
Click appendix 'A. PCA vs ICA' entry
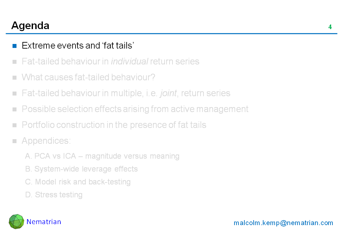coord(102,156)
